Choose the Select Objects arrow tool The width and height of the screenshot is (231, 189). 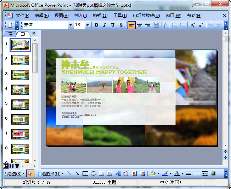pos(30,173)
